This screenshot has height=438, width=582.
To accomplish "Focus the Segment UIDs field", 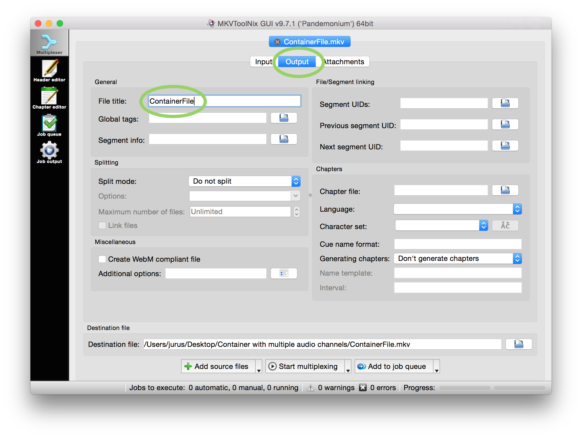I will click(444, 103).
